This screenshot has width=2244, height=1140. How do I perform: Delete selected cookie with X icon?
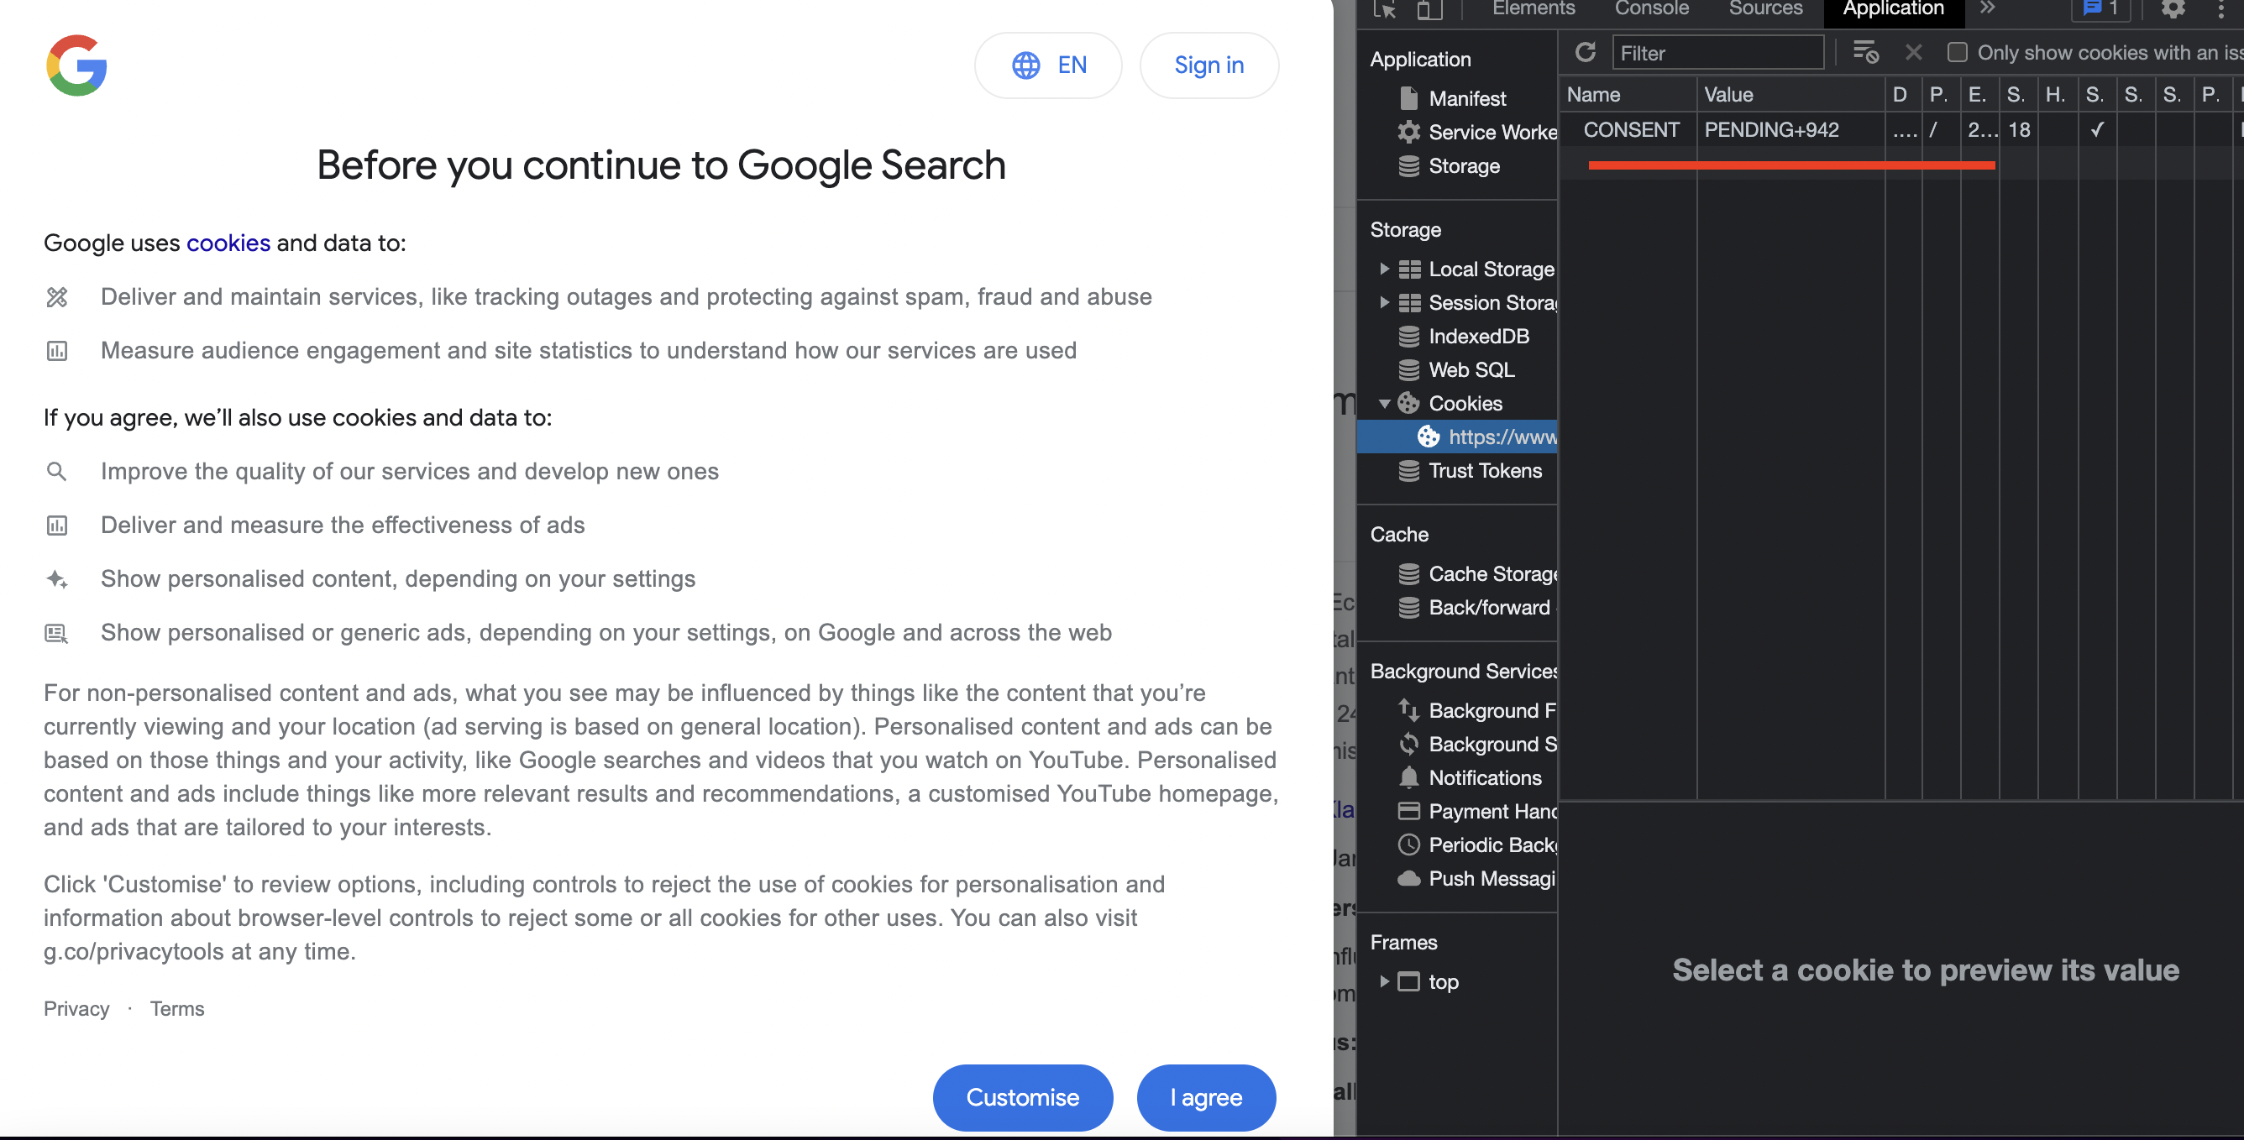(1913, 52)
